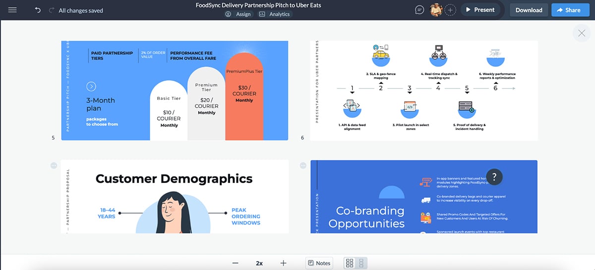Viewport: 595px width, 270px height.
Task: Click the 'PEAK ORDERING WINDOWS' label
Action: 246,217
